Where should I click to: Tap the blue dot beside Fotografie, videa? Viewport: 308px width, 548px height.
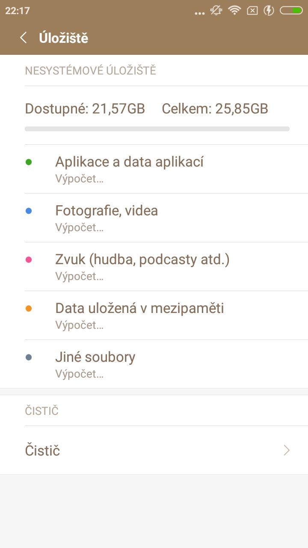[x=29, y=211]
